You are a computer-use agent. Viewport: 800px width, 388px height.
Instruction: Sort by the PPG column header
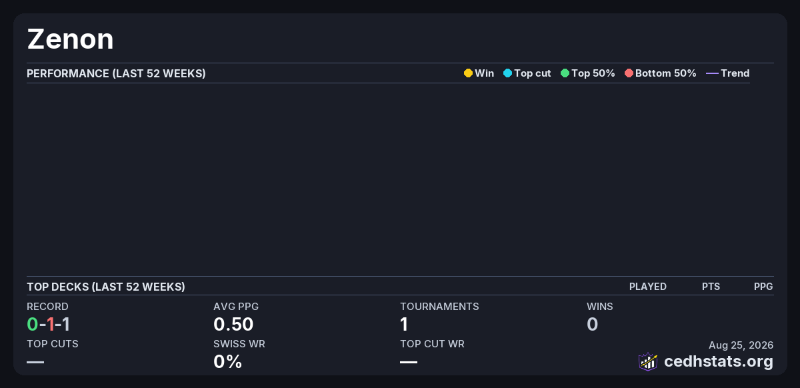[x=763, y=287]
